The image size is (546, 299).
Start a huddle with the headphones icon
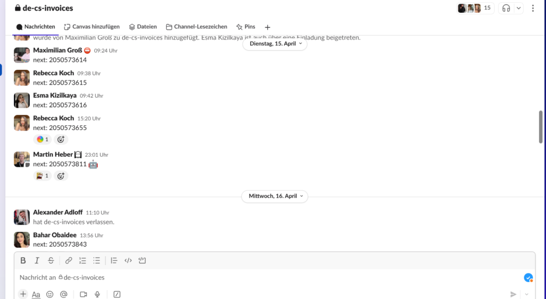pyautogui.click(x=506, y=8)
